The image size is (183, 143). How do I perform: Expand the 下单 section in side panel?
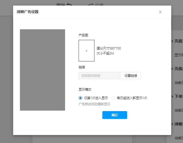pos(173,96)
